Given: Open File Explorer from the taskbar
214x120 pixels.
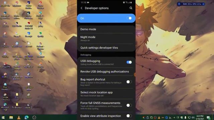Looking at the screenshot, I should pyautogui.click(x=11, y=117).
